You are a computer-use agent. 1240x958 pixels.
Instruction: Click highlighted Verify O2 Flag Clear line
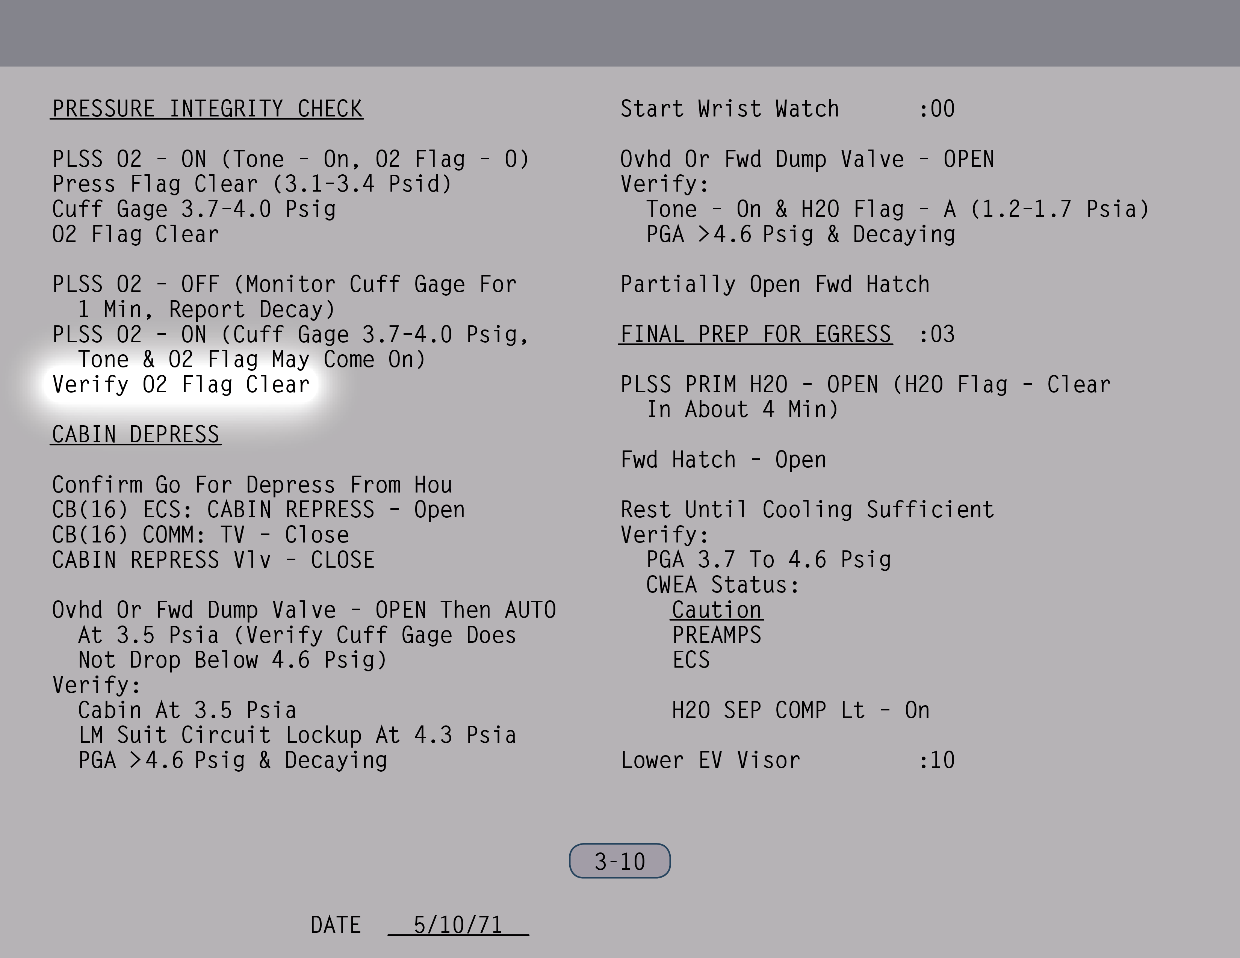(x=180, y=385)
